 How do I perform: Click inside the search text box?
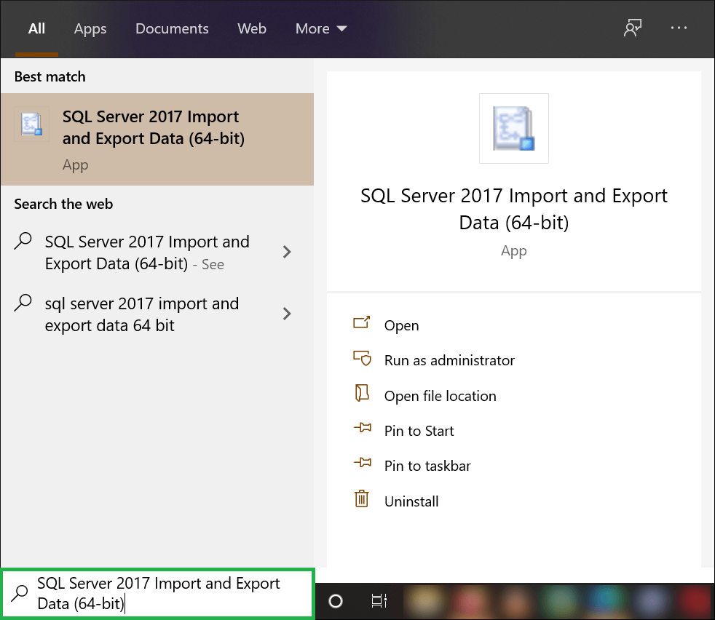pyautogui.click(x=158, y=594)
